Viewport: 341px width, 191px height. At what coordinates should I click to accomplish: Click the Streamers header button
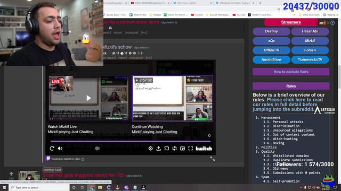coord(291,22)
